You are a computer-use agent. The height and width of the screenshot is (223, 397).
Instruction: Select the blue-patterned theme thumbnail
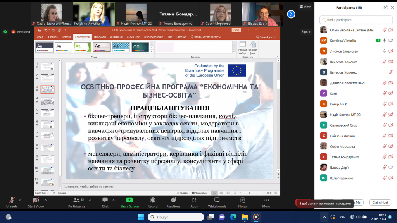121,47
